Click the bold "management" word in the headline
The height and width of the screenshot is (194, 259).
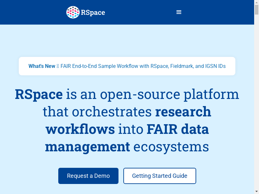[87, 147]
